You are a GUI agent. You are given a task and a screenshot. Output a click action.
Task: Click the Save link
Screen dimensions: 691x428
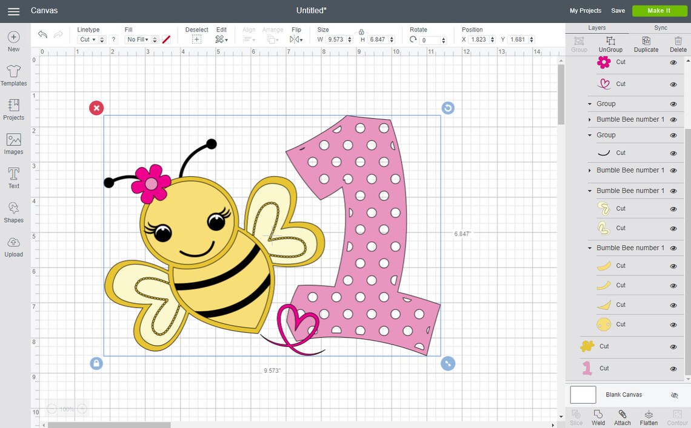618,10
